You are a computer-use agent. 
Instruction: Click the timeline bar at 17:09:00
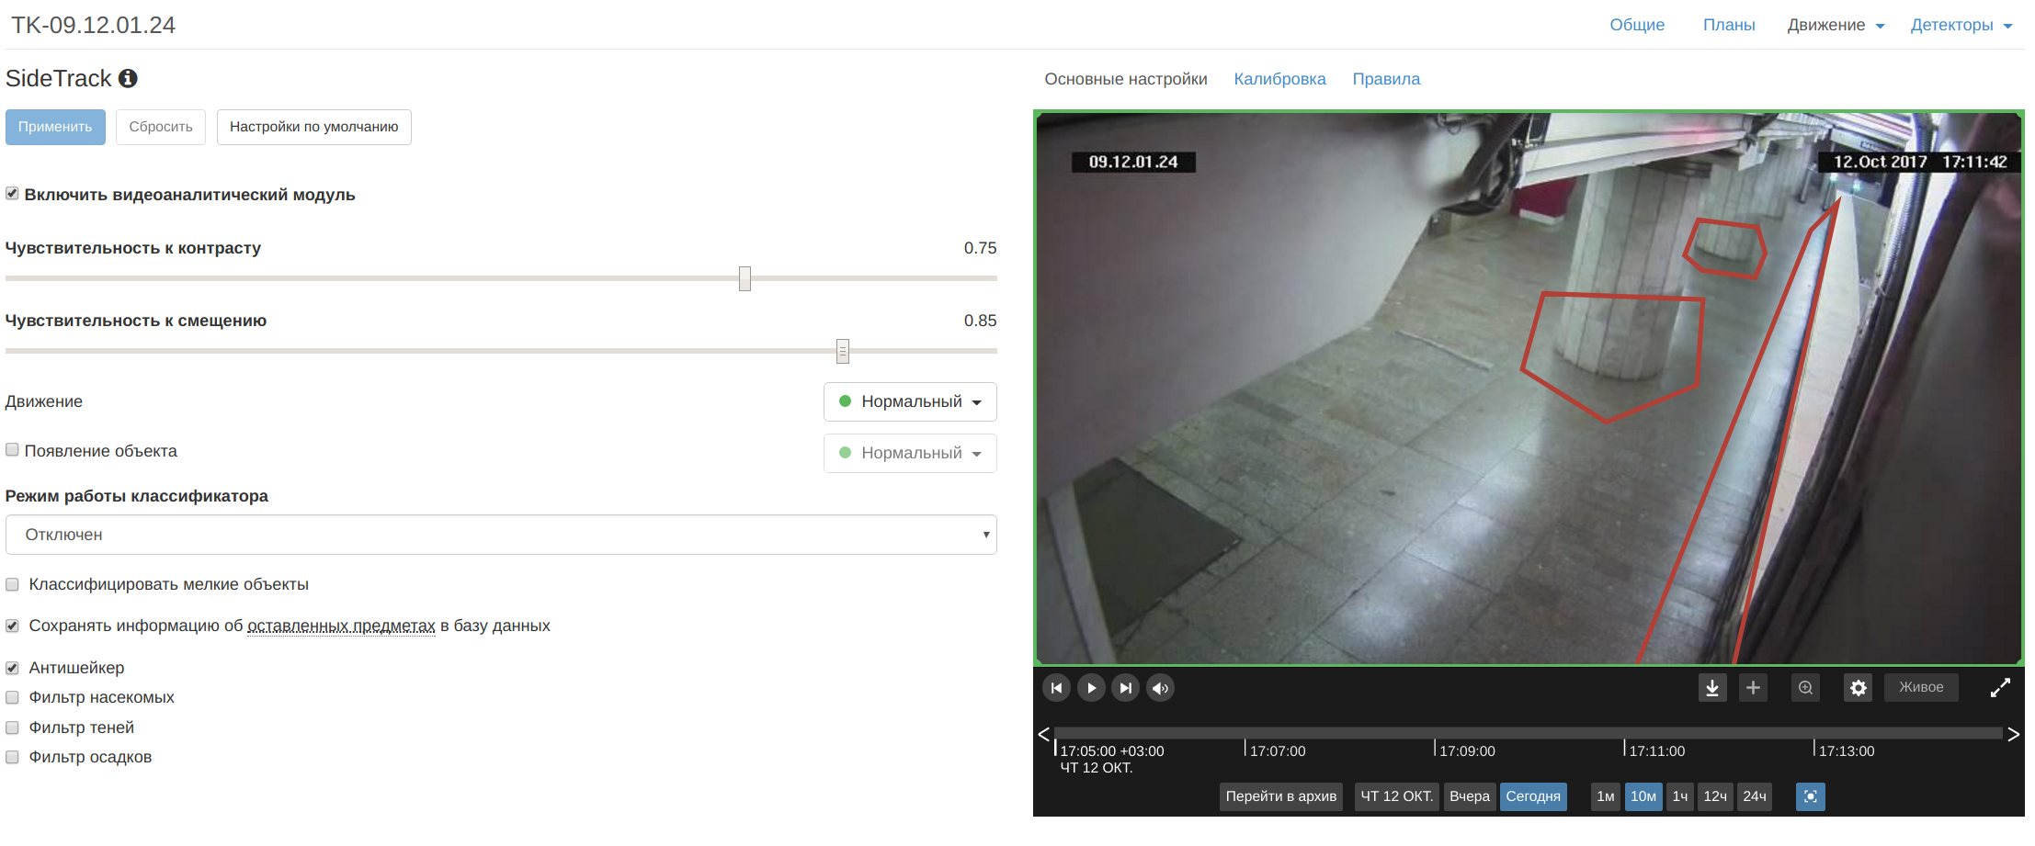tap(1435, 734)
